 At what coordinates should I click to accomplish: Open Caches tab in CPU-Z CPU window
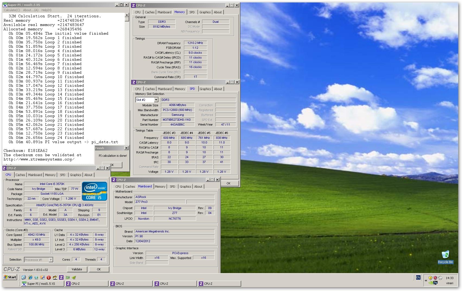(20, 175)
